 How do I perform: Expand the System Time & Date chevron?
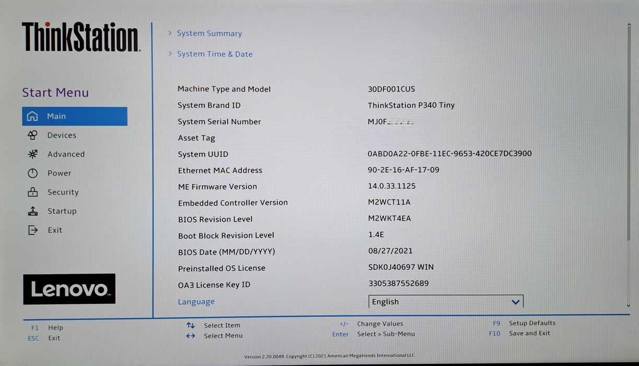(170, 54)
